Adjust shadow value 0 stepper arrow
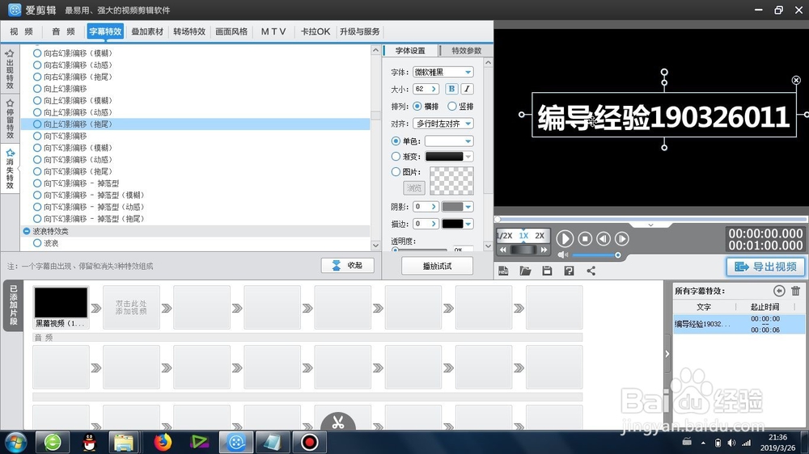Viewport: 809px width, 454px height. 434,207
